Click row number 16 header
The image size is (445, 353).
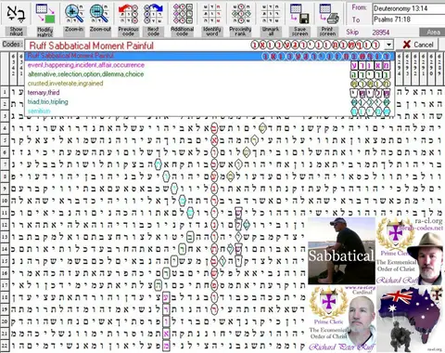(x=5, y=273)
